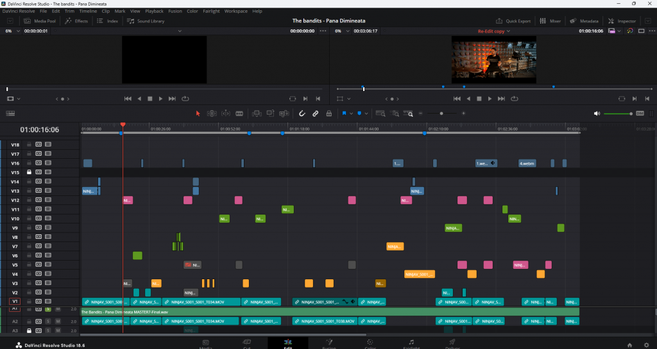Click the speaker volume mute icon
The image size is (657, 349).
(x=597, y=113)
